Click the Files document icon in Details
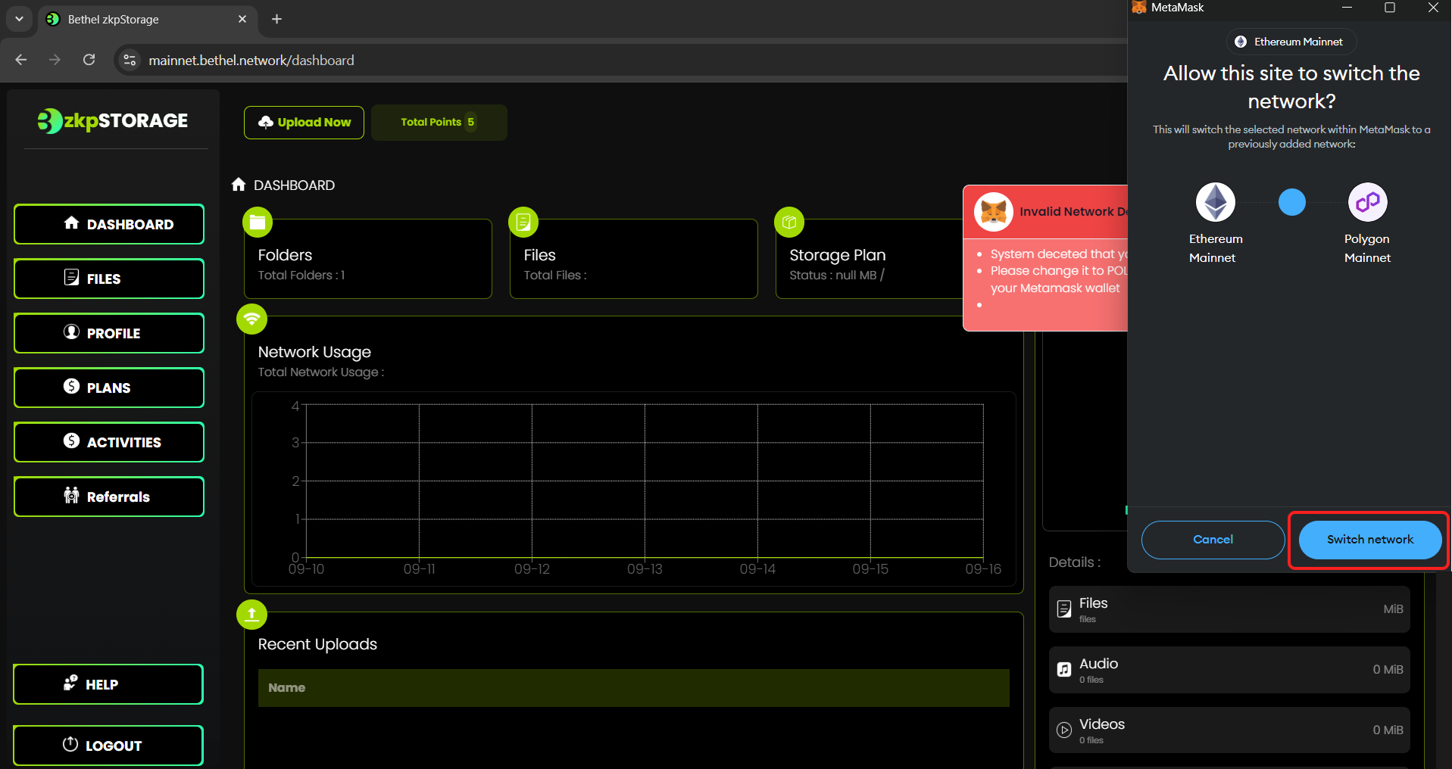The width and height of the screenshot is (1452, 769). pyautogui.click(x=1064, y=609)
